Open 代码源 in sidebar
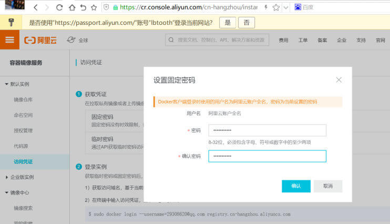The height and width of the screenshot is (224, 390). point(21,146)
